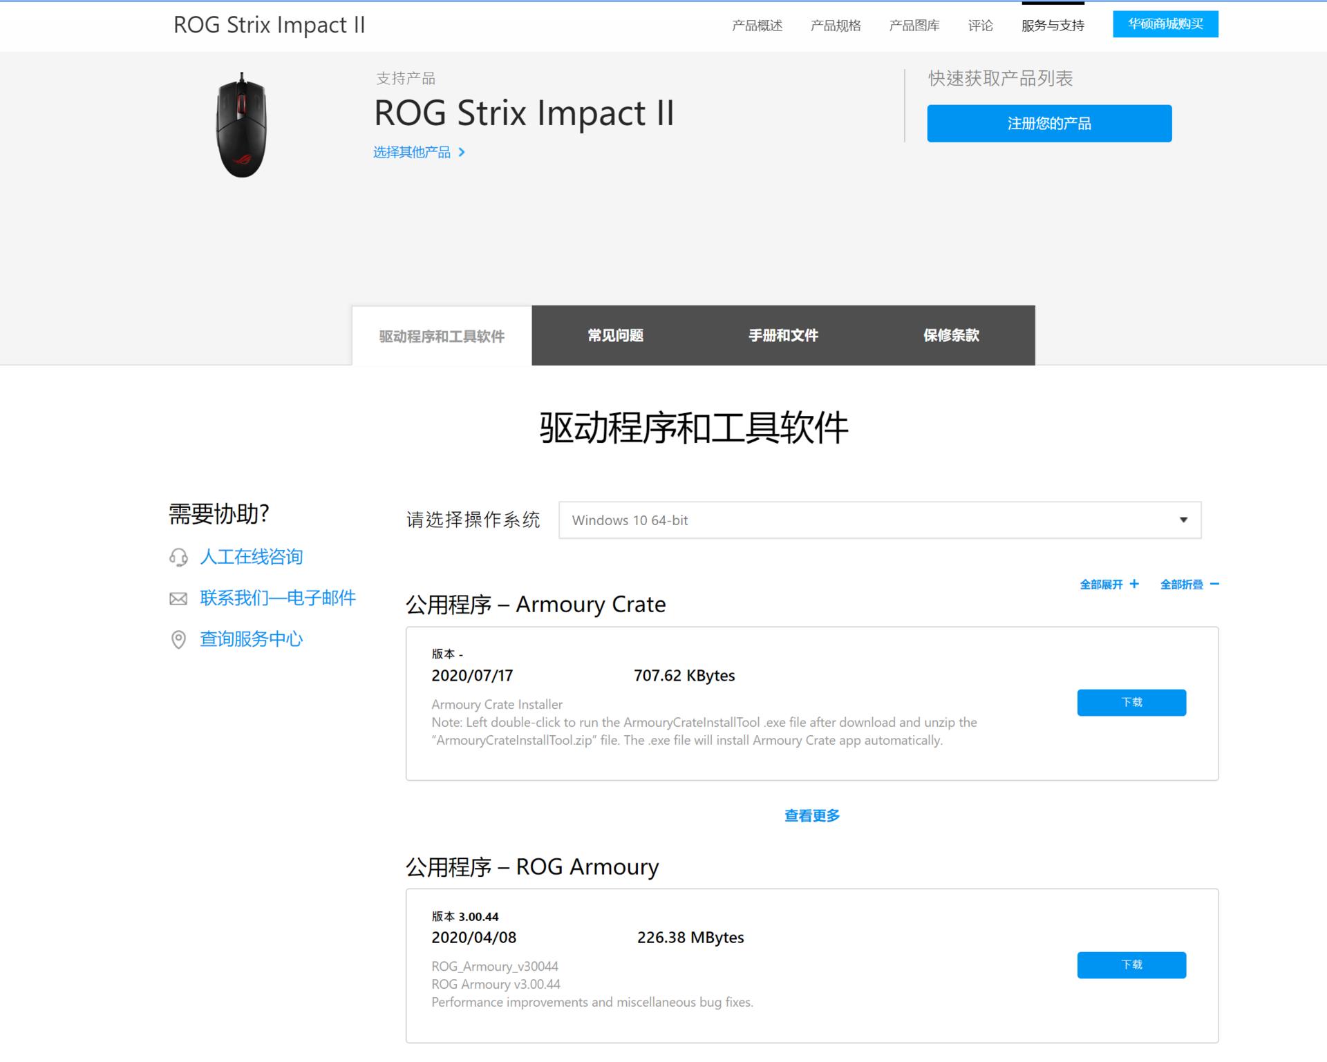Click the 华硕商城购买 button
Image resolution: width=1327 pixels, height=1062 pixels.
(1165, 23)
